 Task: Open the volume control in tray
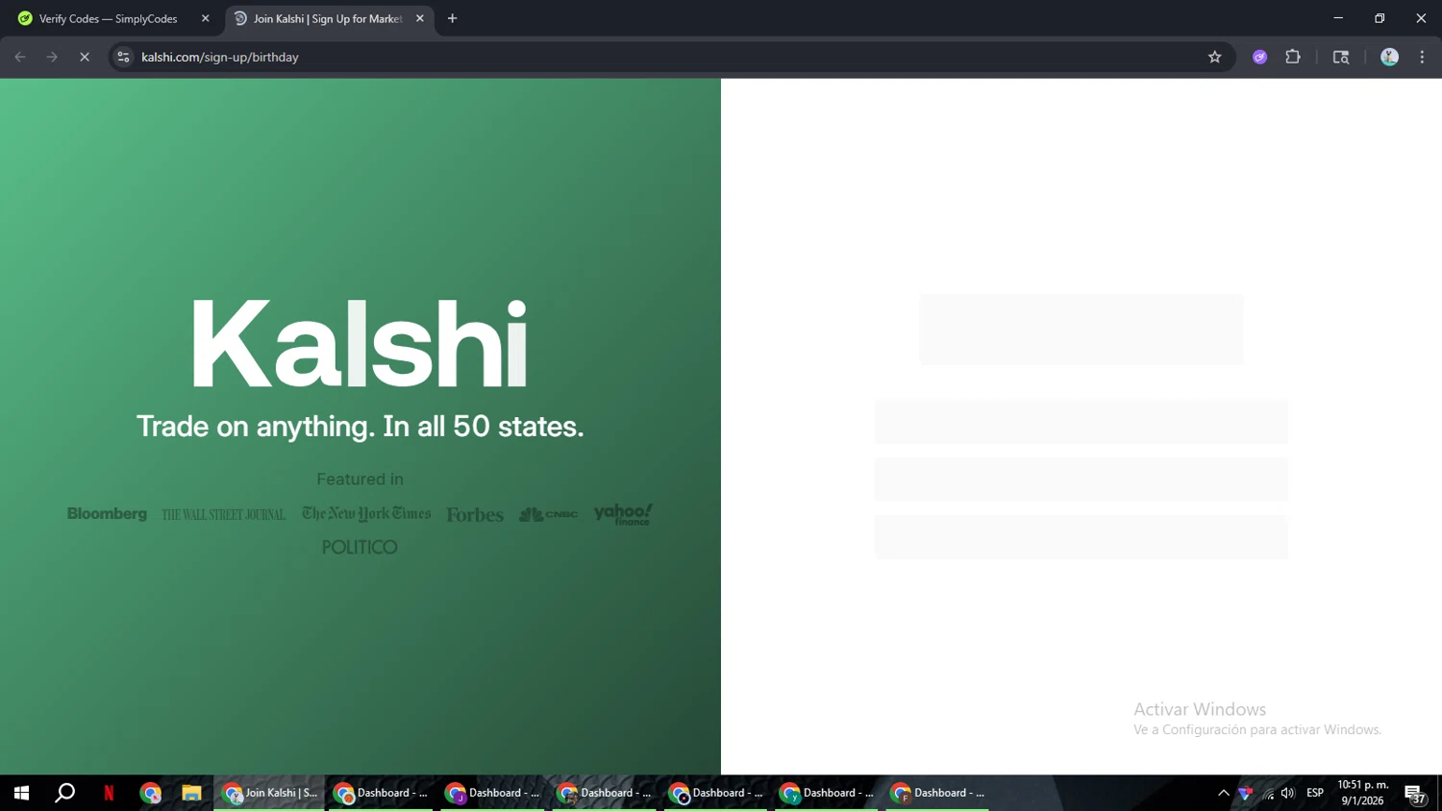click(x=1288, y=793)
